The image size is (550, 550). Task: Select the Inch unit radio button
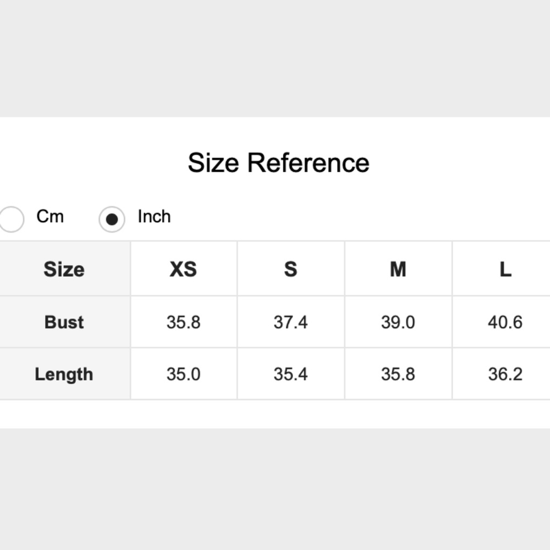pyautogui.click(x=112, y=219)
